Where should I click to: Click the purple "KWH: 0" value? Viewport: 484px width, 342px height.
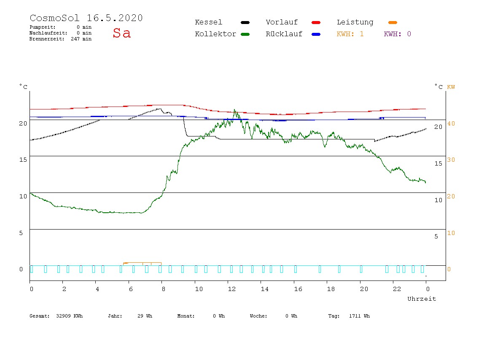pyautogui.click(x=397, y=34)
